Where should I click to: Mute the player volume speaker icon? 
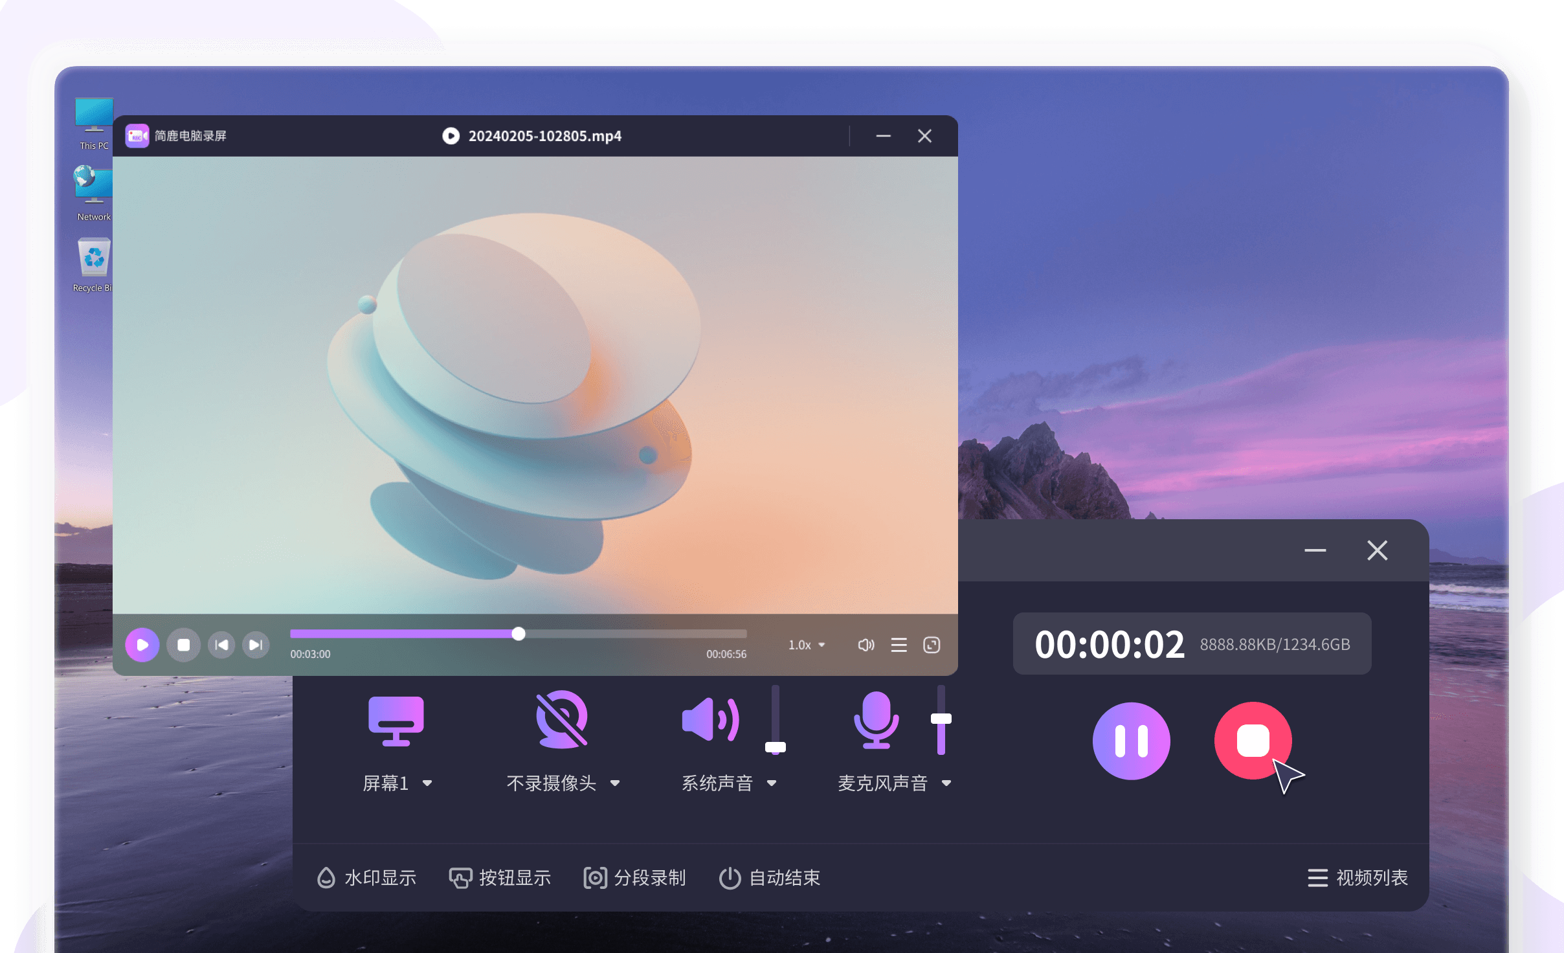(866, 644)
